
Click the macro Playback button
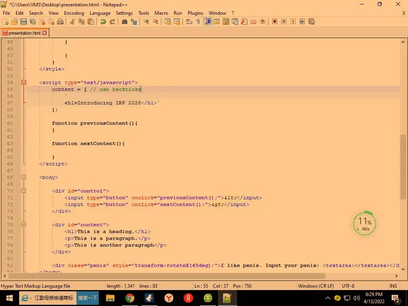coord(293,22)
